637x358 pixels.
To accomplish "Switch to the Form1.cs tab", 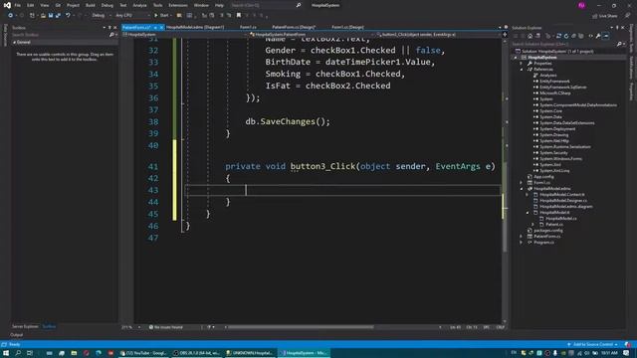I will pyautogui.click(x=248, y=27).
